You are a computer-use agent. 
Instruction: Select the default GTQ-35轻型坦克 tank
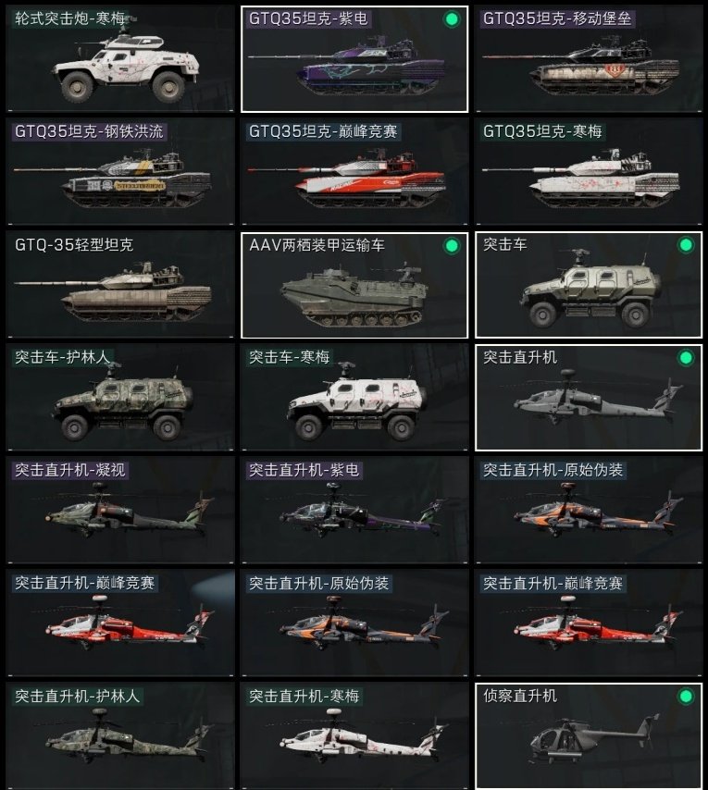tap(120, 285)
